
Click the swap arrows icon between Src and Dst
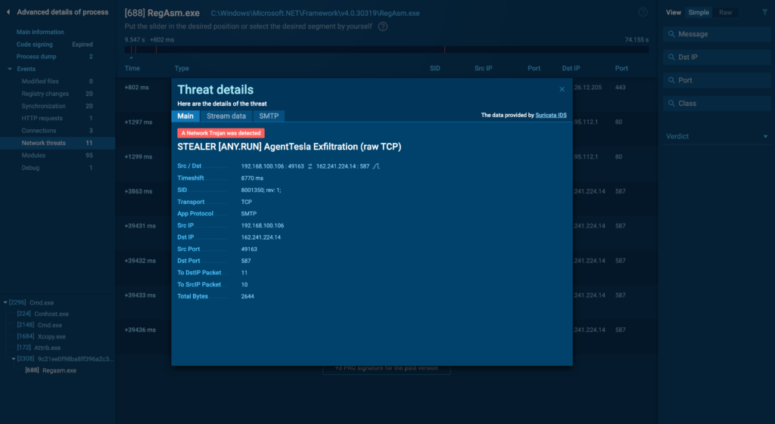click(310, 166)
